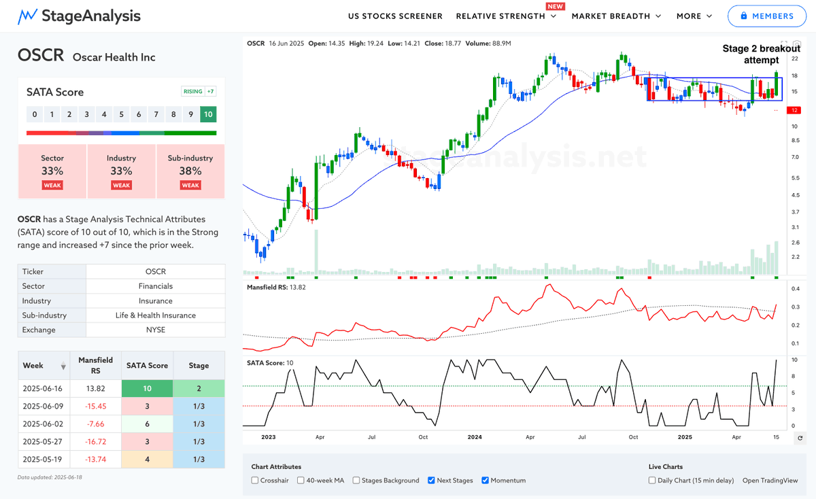Open the Industry 33% weak card
Screen dimensions: 816x499
tap(121, 171)
